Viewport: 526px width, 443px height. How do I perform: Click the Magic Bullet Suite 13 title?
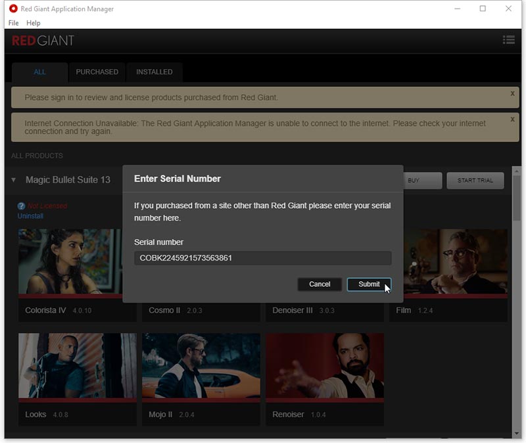(68, 180)
